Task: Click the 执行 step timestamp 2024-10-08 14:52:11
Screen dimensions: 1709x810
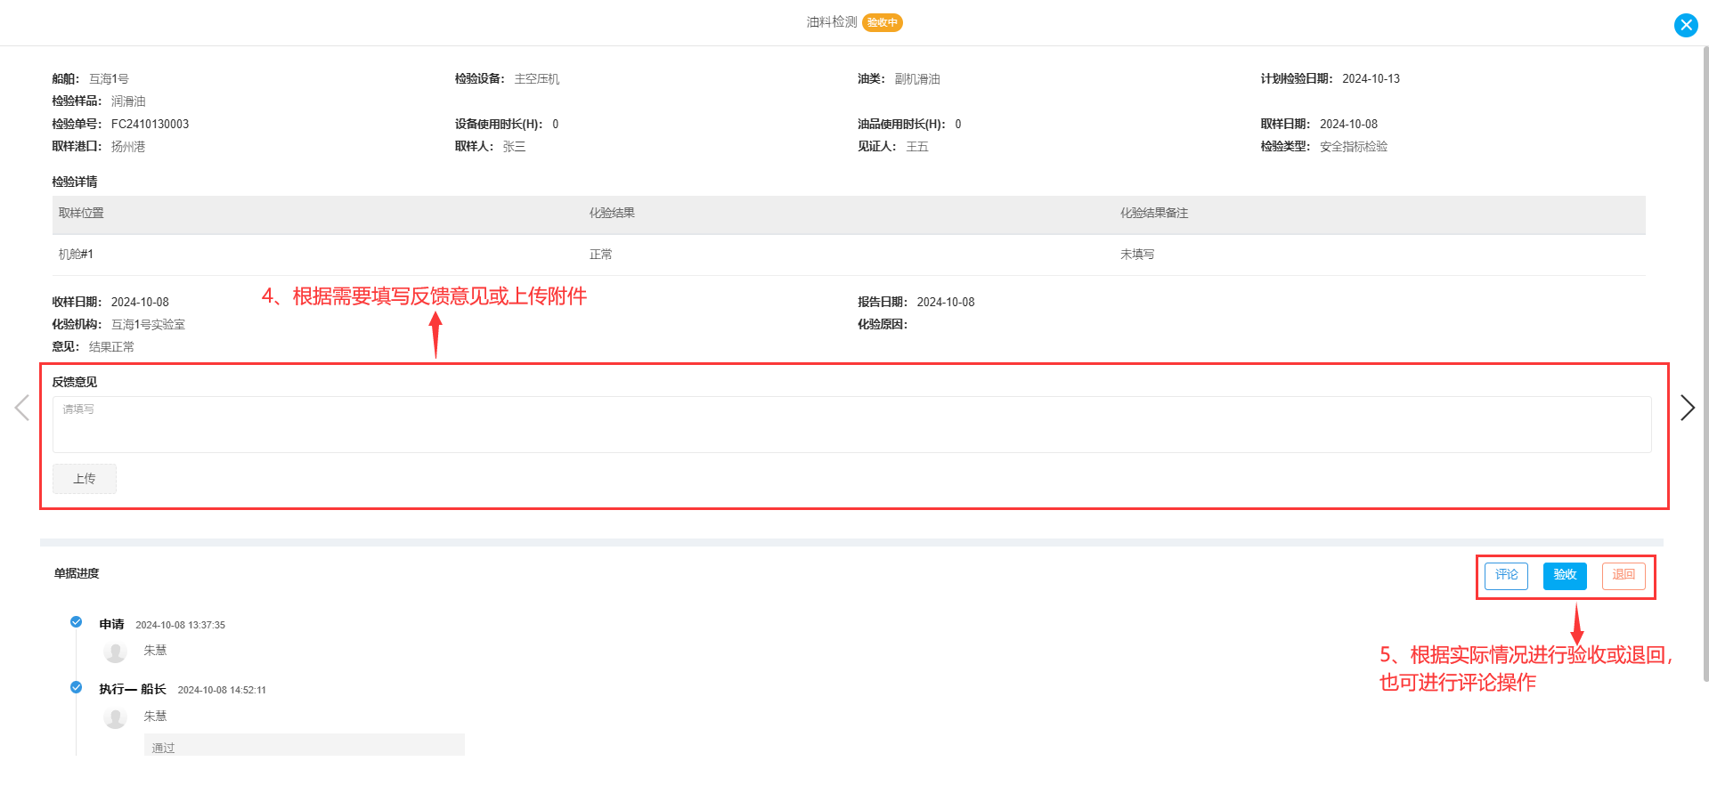Action: [222, 690]
